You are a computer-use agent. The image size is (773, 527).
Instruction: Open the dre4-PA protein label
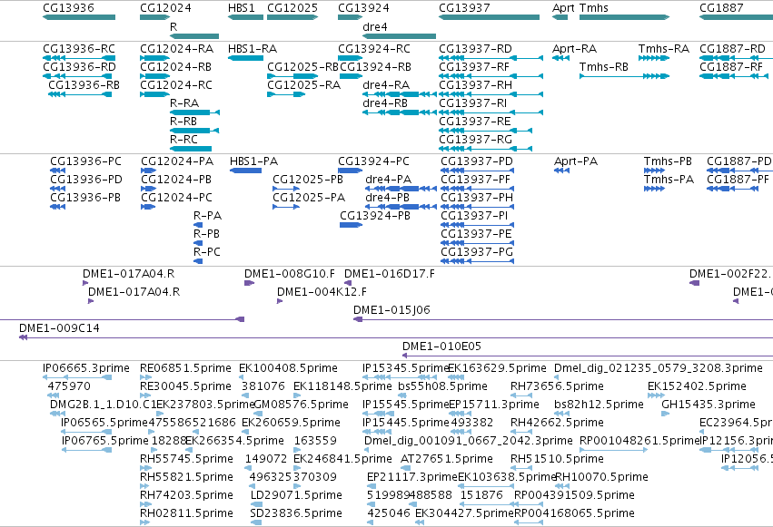389,180
